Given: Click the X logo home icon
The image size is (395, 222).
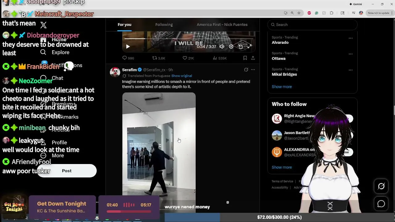Looking at the screenshot, I should coord(44,25).
